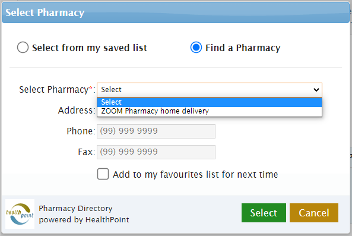The width and height of the screenshot is (352, 236).
Task: Click the 'Address:' field label
Action: (77, 111)
